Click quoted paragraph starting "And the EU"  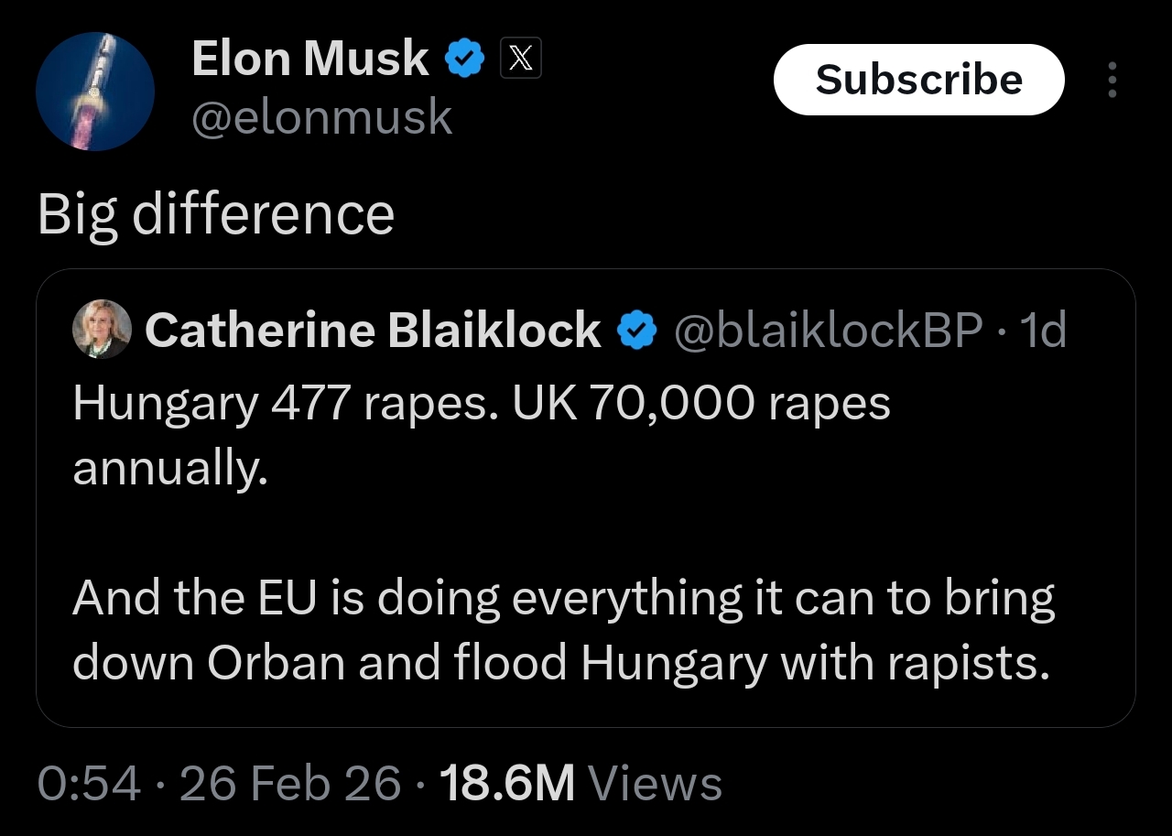click(562, 630)
